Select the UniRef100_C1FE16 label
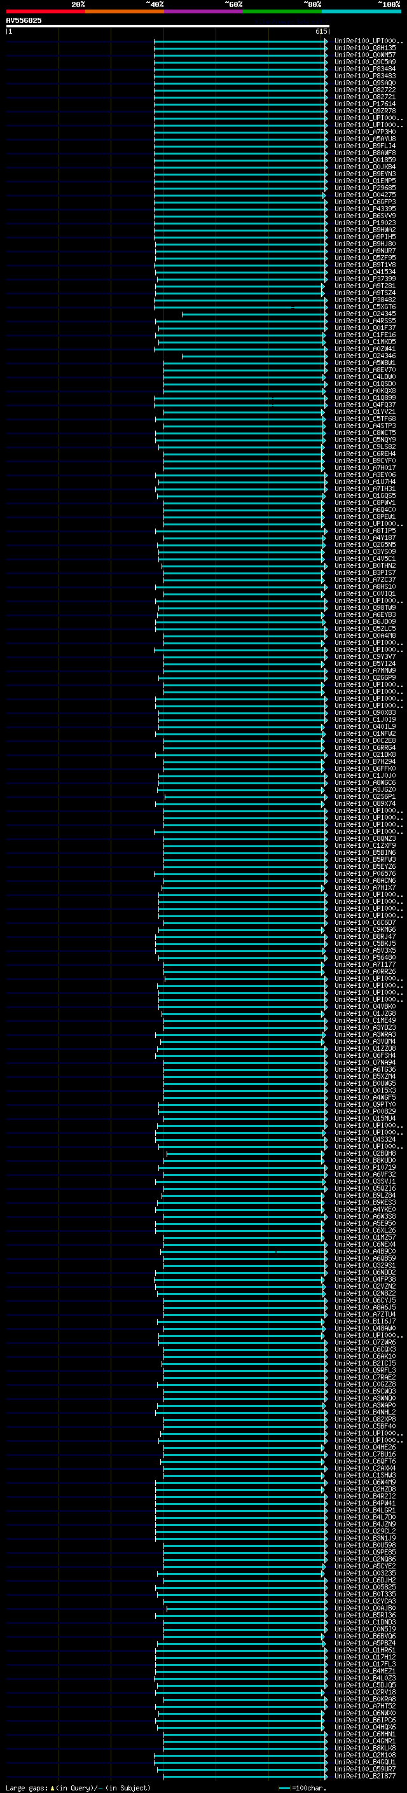 click(365, 335)
